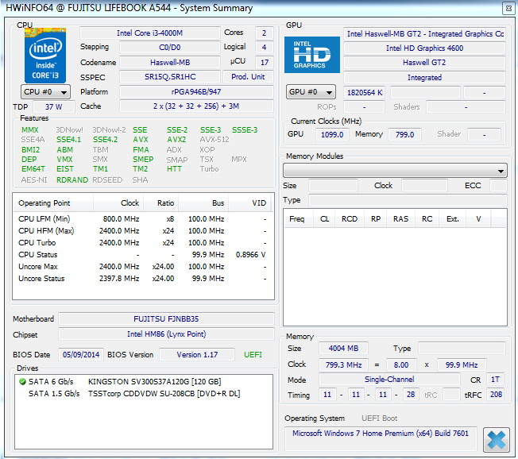Click the Haswell GT2 field

click(x=424, y=63)
